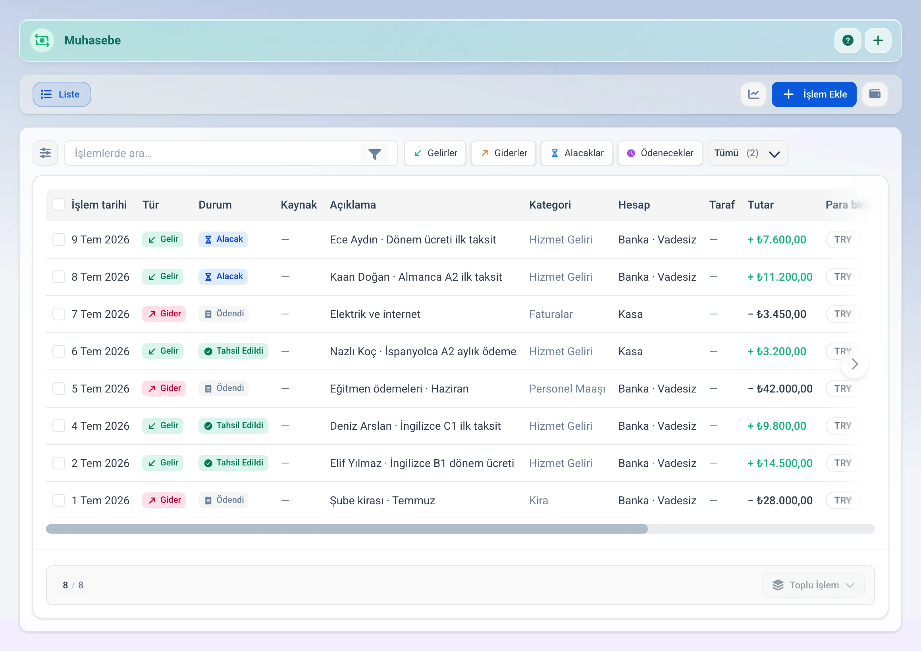Click the Ece Aydın · Dönem ücreti ilk taksit description

[x=412, y=240]
